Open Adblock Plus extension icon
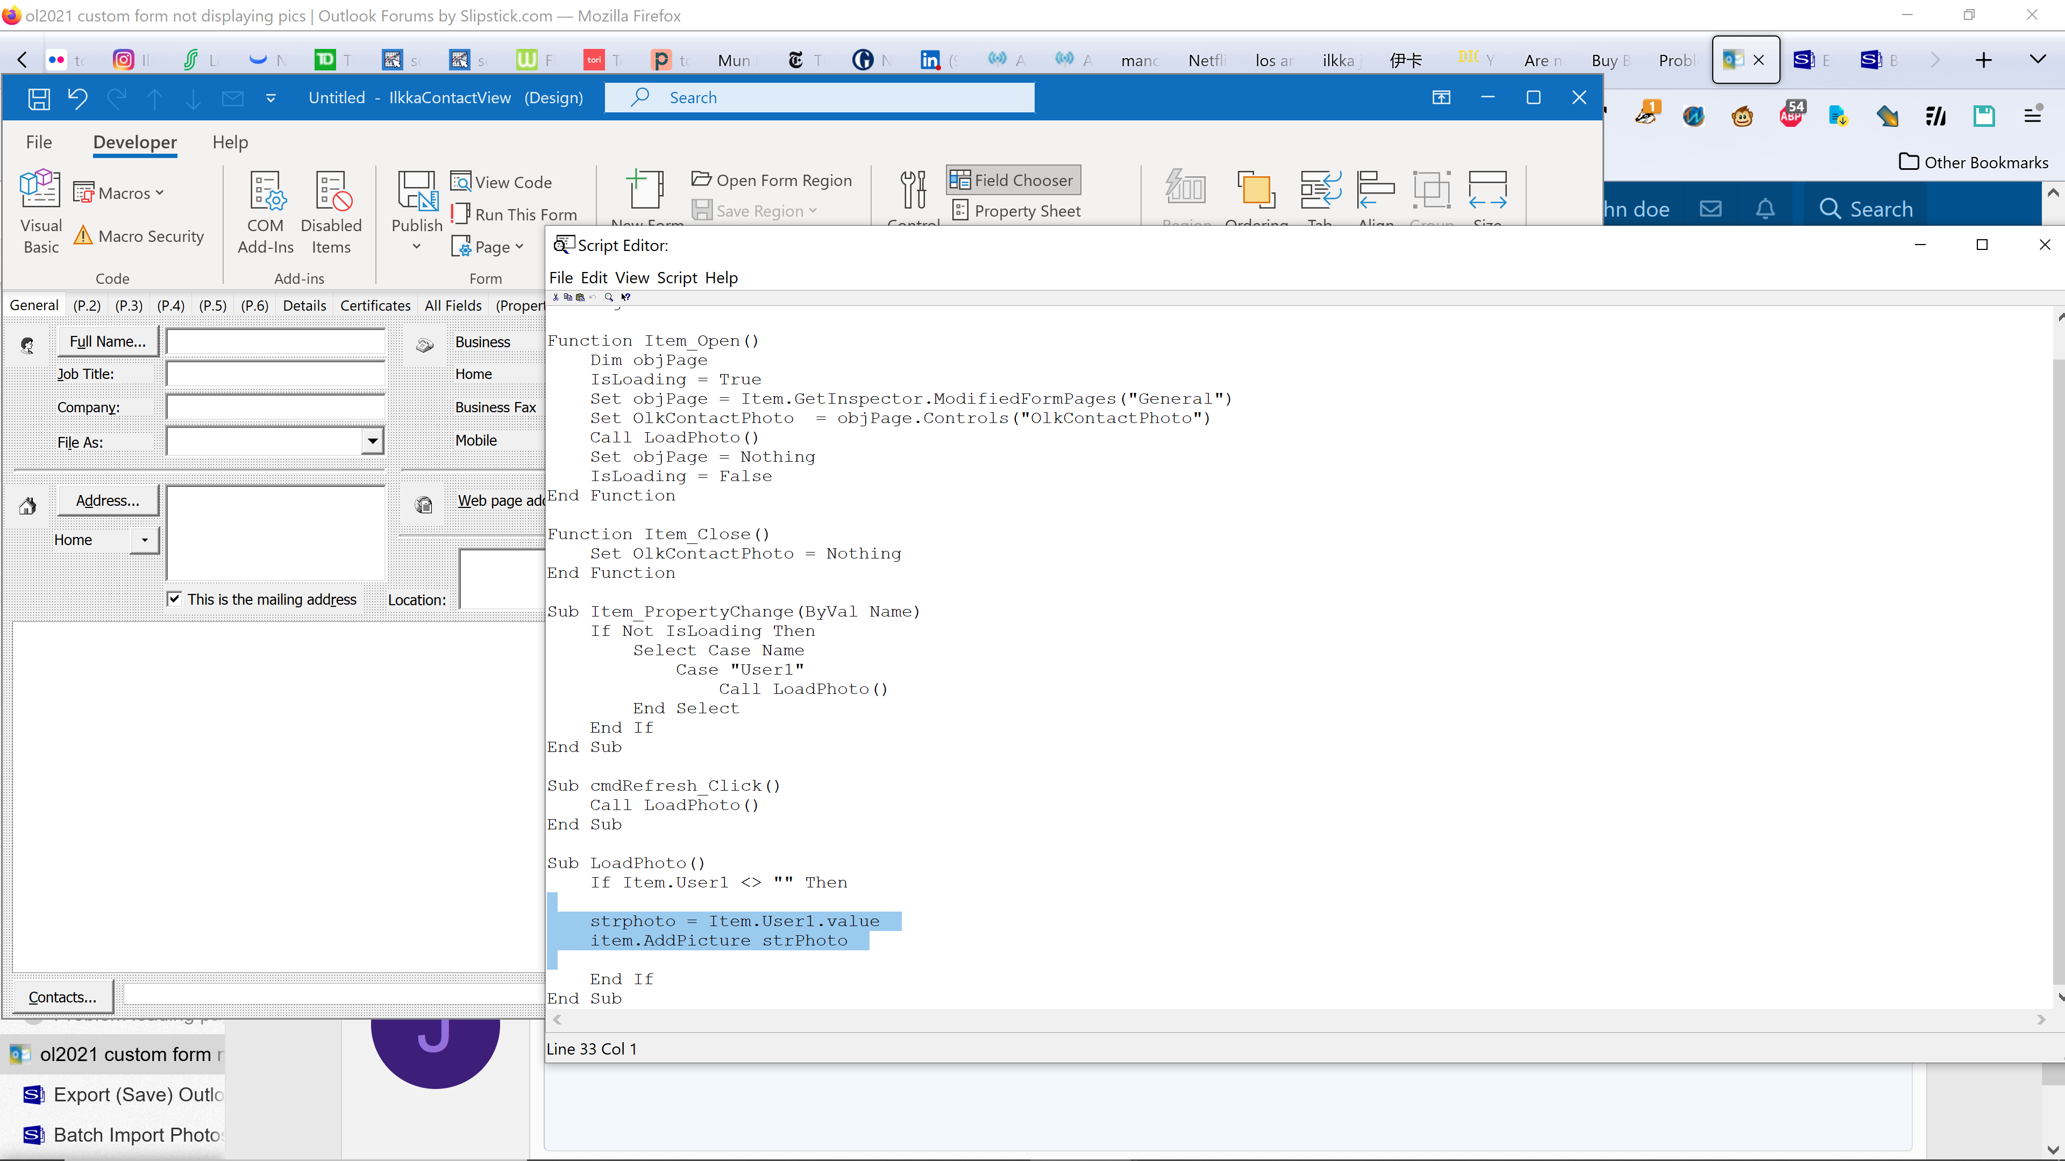This screenshot has height=1161, width=2065. (1792, 116)
